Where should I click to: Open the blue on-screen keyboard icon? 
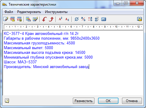click(x=104, y=19)
